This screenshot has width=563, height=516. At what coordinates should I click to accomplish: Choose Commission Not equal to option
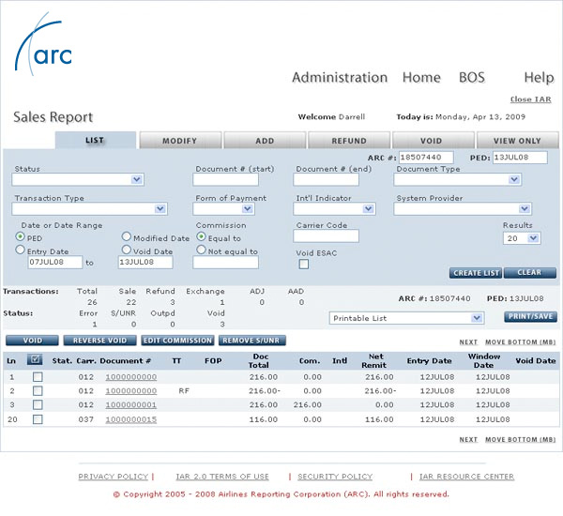[202, 250]
